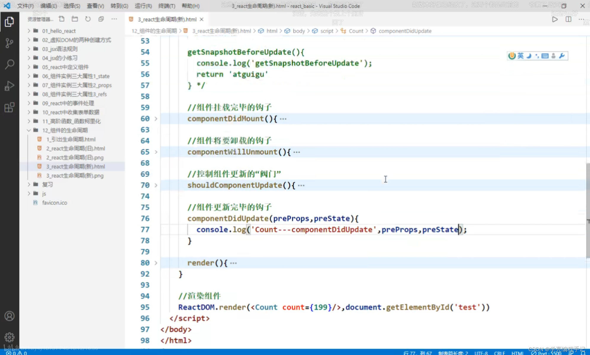Open the Manage gear icon
Viewport: 590px width, 355px height.
9,337
